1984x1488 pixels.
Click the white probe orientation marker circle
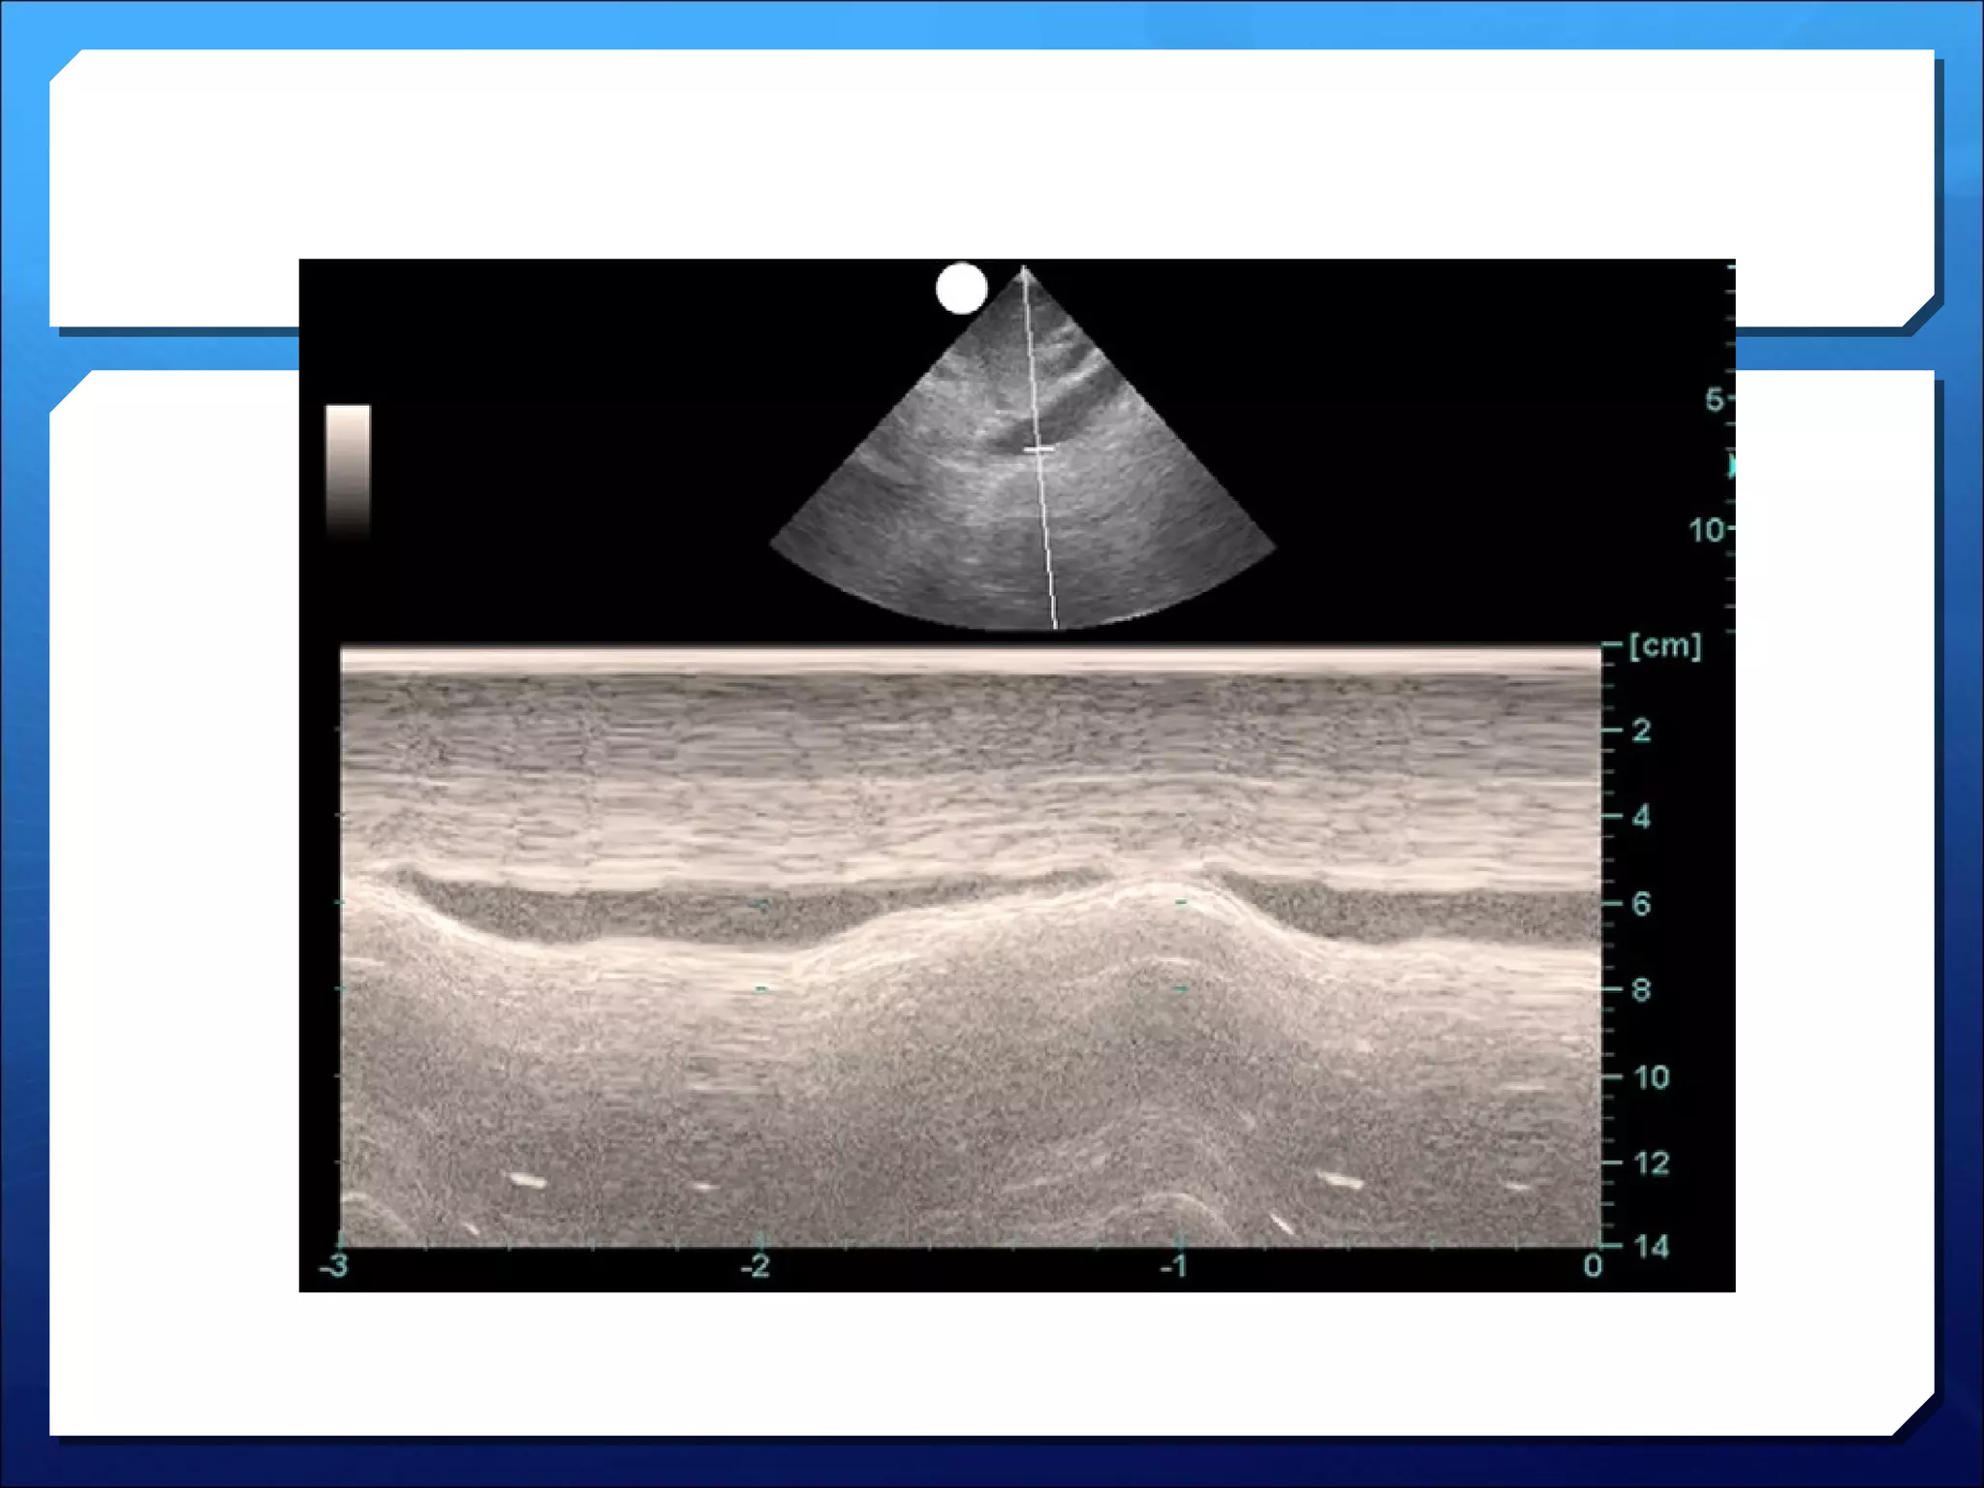coord(961,289)
